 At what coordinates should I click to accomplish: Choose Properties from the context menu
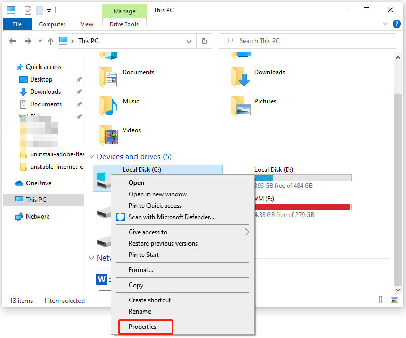tap(143, 327)
